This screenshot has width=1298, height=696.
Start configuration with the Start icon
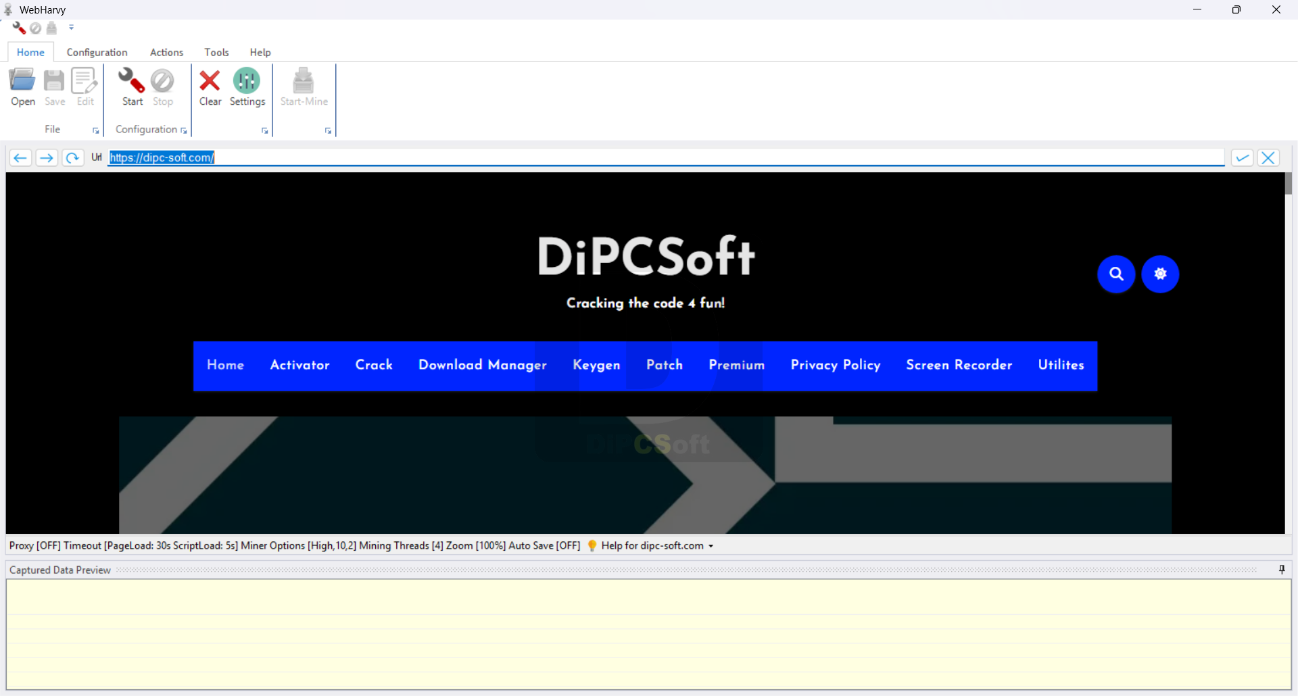[133, 87]
